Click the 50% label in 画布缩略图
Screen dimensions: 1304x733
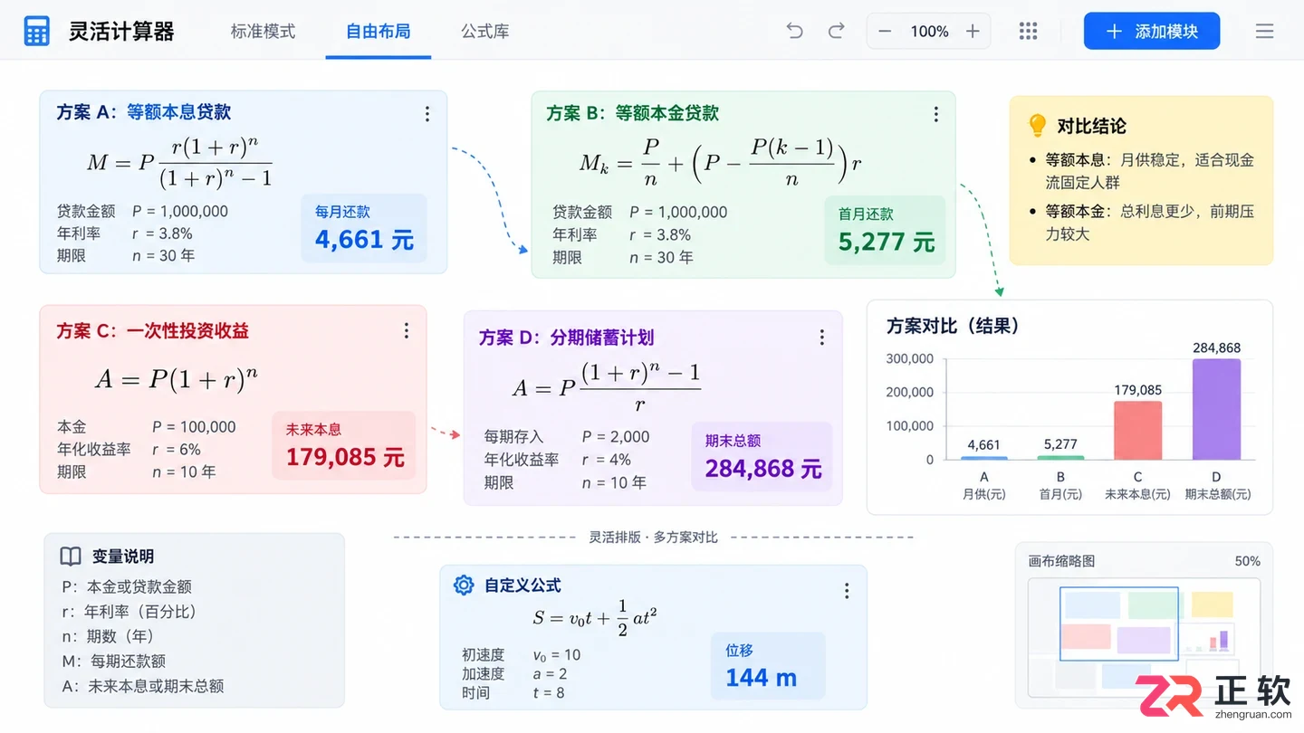click(1247, 561)
